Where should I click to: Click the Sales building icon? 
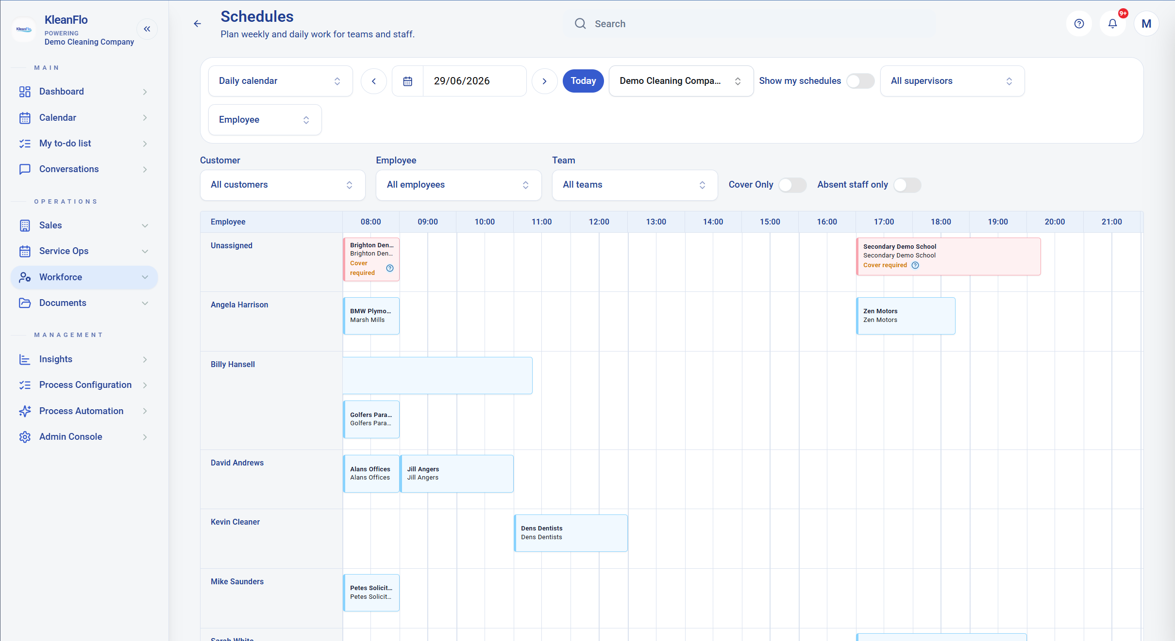pos(25,225)
